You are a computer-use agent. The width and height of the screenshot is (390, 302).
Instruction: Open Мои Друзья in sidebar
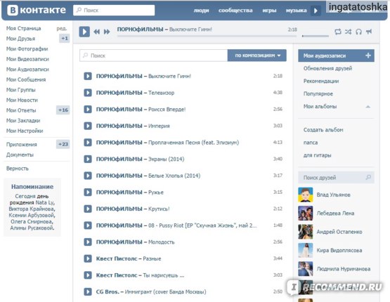pos(20,39)
